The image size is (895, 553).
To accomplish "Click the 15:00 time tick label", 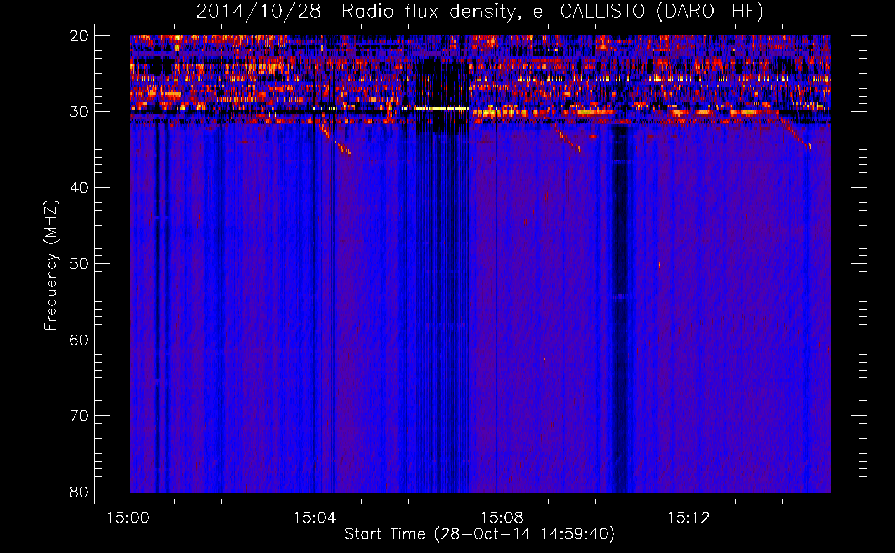I will click(128, 518).
